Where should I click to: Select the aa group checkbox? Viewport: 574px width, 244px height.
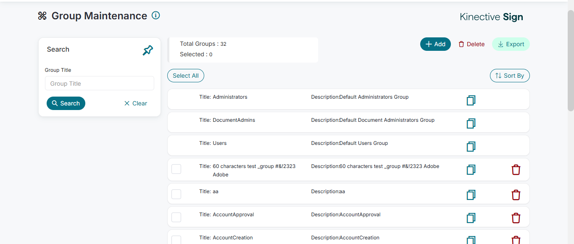(x=176, y=194)
